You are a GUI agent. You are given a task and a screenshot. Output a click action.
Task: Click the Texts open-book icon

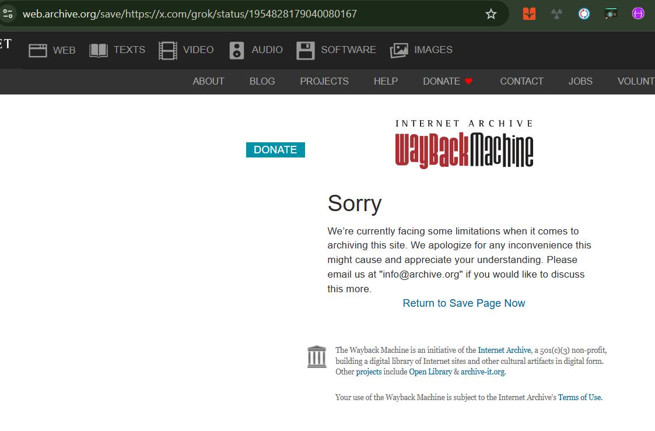pyautogui.click(x=99, y=51)
